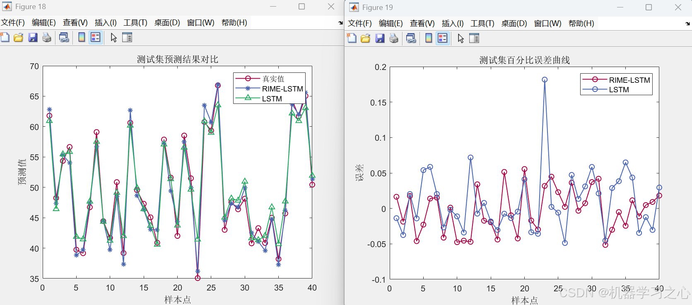The image size is (692, 305).
Task: Click the blue LSTM error peak marker near 0.18
Action: pyautogui.click(x=545, y=79)
